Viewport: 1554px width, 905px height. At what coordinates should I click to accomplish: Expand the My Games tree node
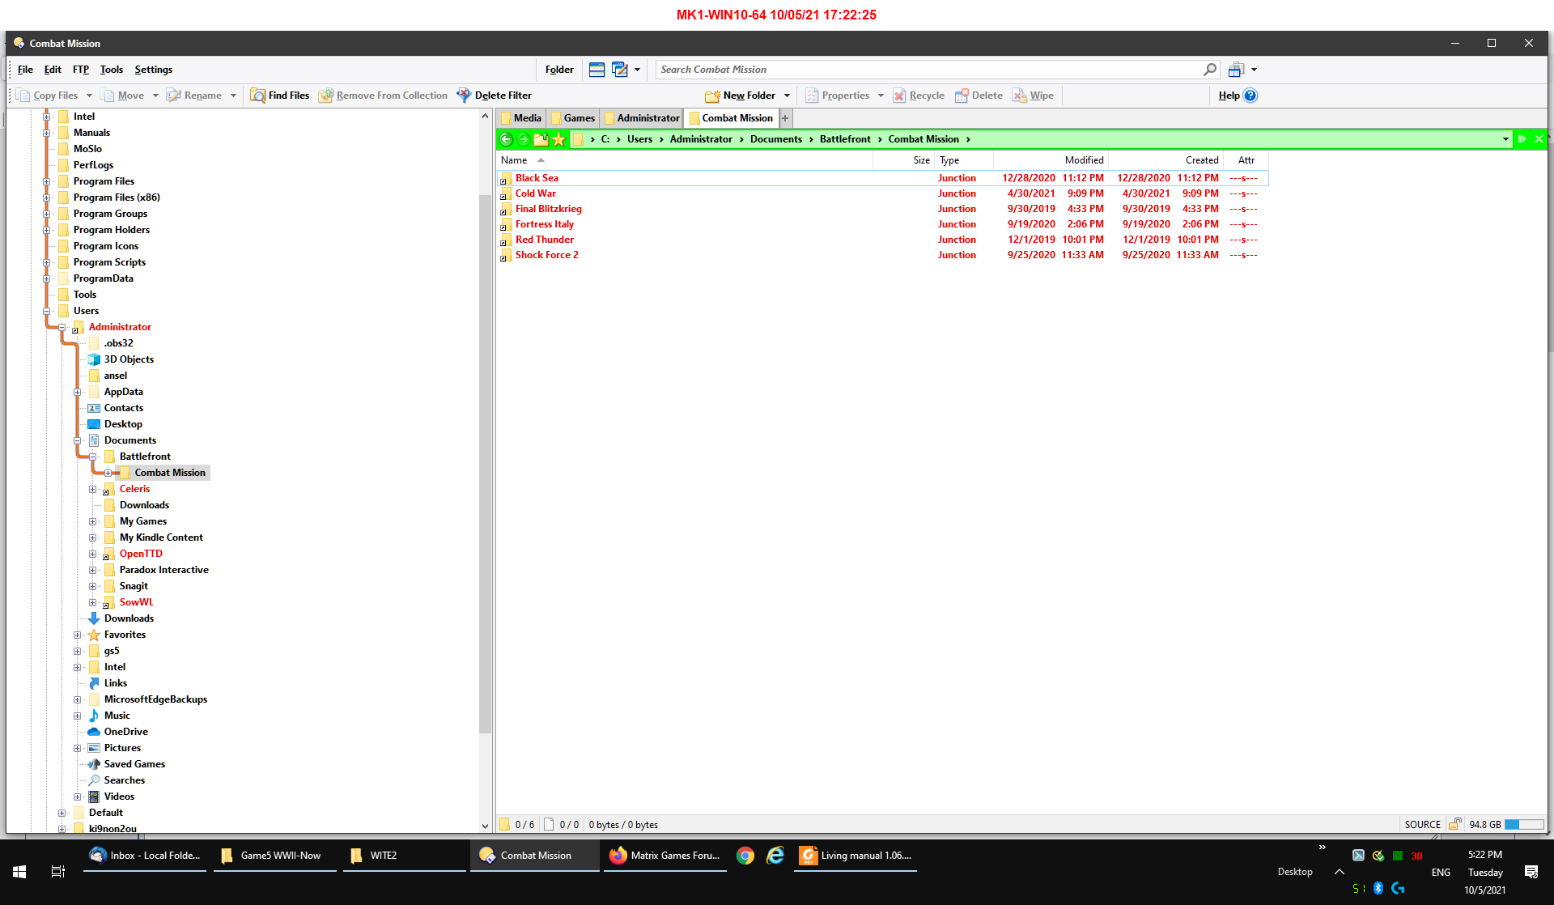tap(93, 521)
